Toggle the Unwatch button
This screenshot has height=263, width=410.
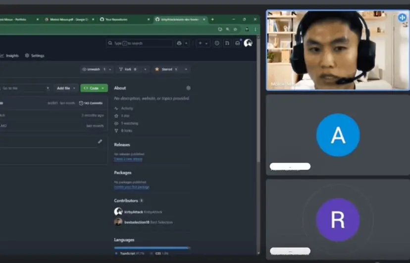(94, 69)
